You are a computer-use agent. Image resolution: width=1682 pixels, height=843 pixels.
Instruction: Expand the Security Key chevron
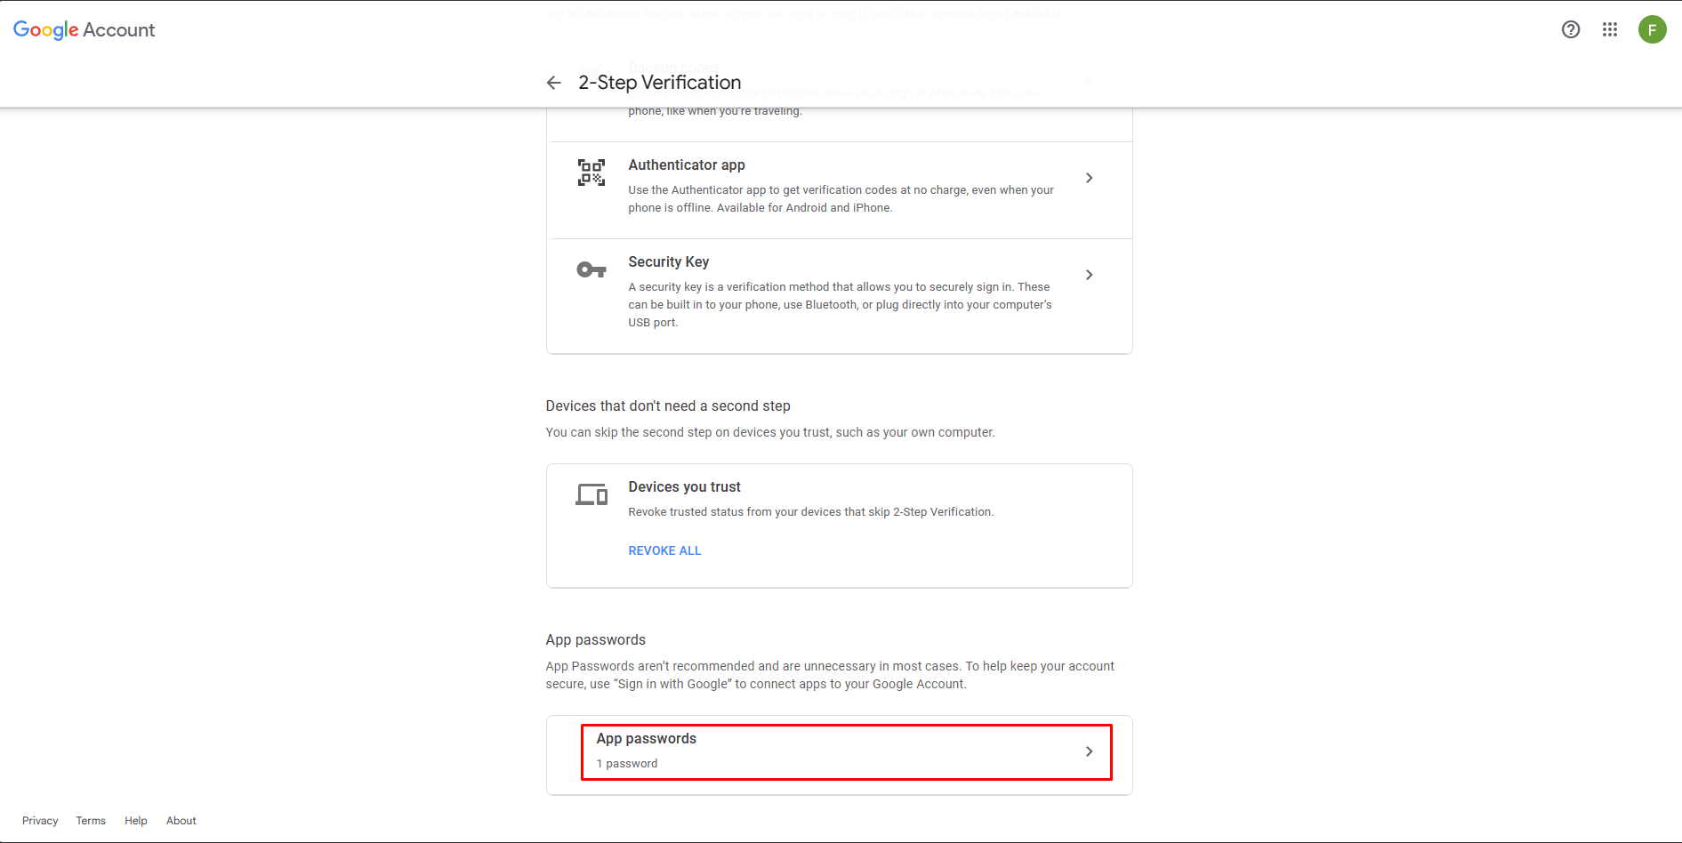click(1089, 275)
